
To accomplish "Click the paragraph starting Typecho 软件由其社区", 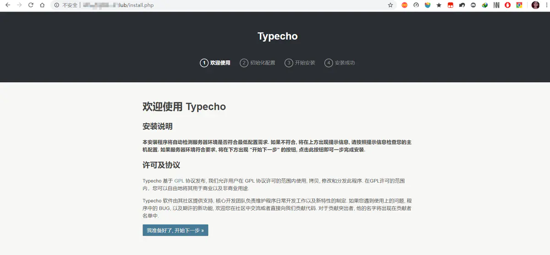I will point(277,208).
